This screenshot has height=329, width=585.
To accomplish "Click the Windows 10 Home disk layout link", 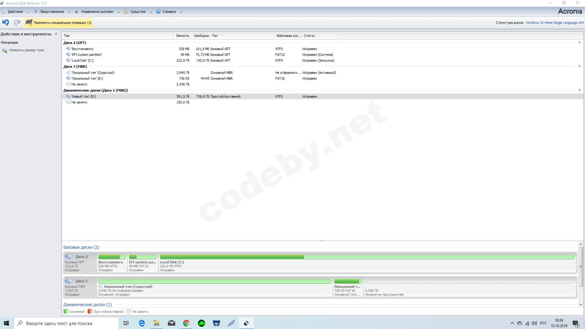I will point(554,23).
